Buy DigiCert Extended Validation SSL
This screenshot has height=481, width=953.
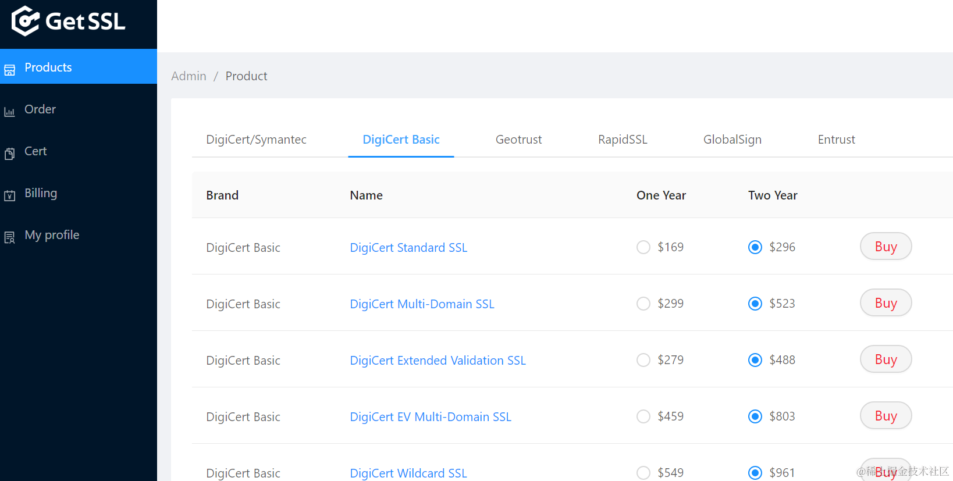(886, 359)
